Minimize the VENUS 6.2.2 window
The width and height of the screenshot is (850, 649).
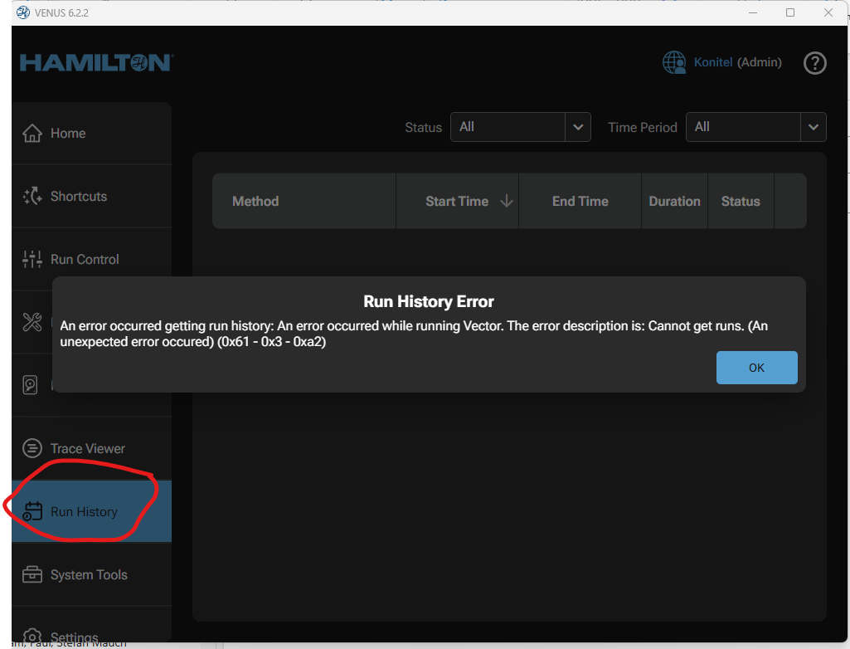tap(752, 12)
